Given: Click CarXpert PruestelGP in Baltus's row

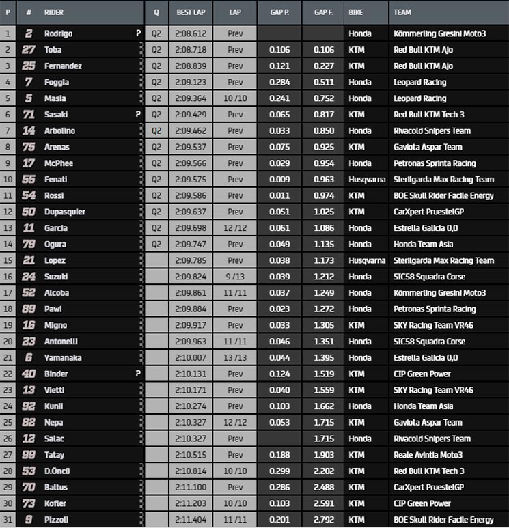Looking at the screenshot, I should tap(428, 487).
